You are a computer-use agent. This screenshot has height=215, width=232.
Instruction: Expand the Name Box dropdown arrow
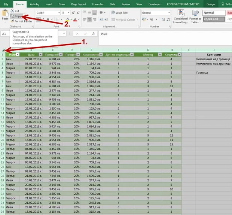(x=64, y=34)
